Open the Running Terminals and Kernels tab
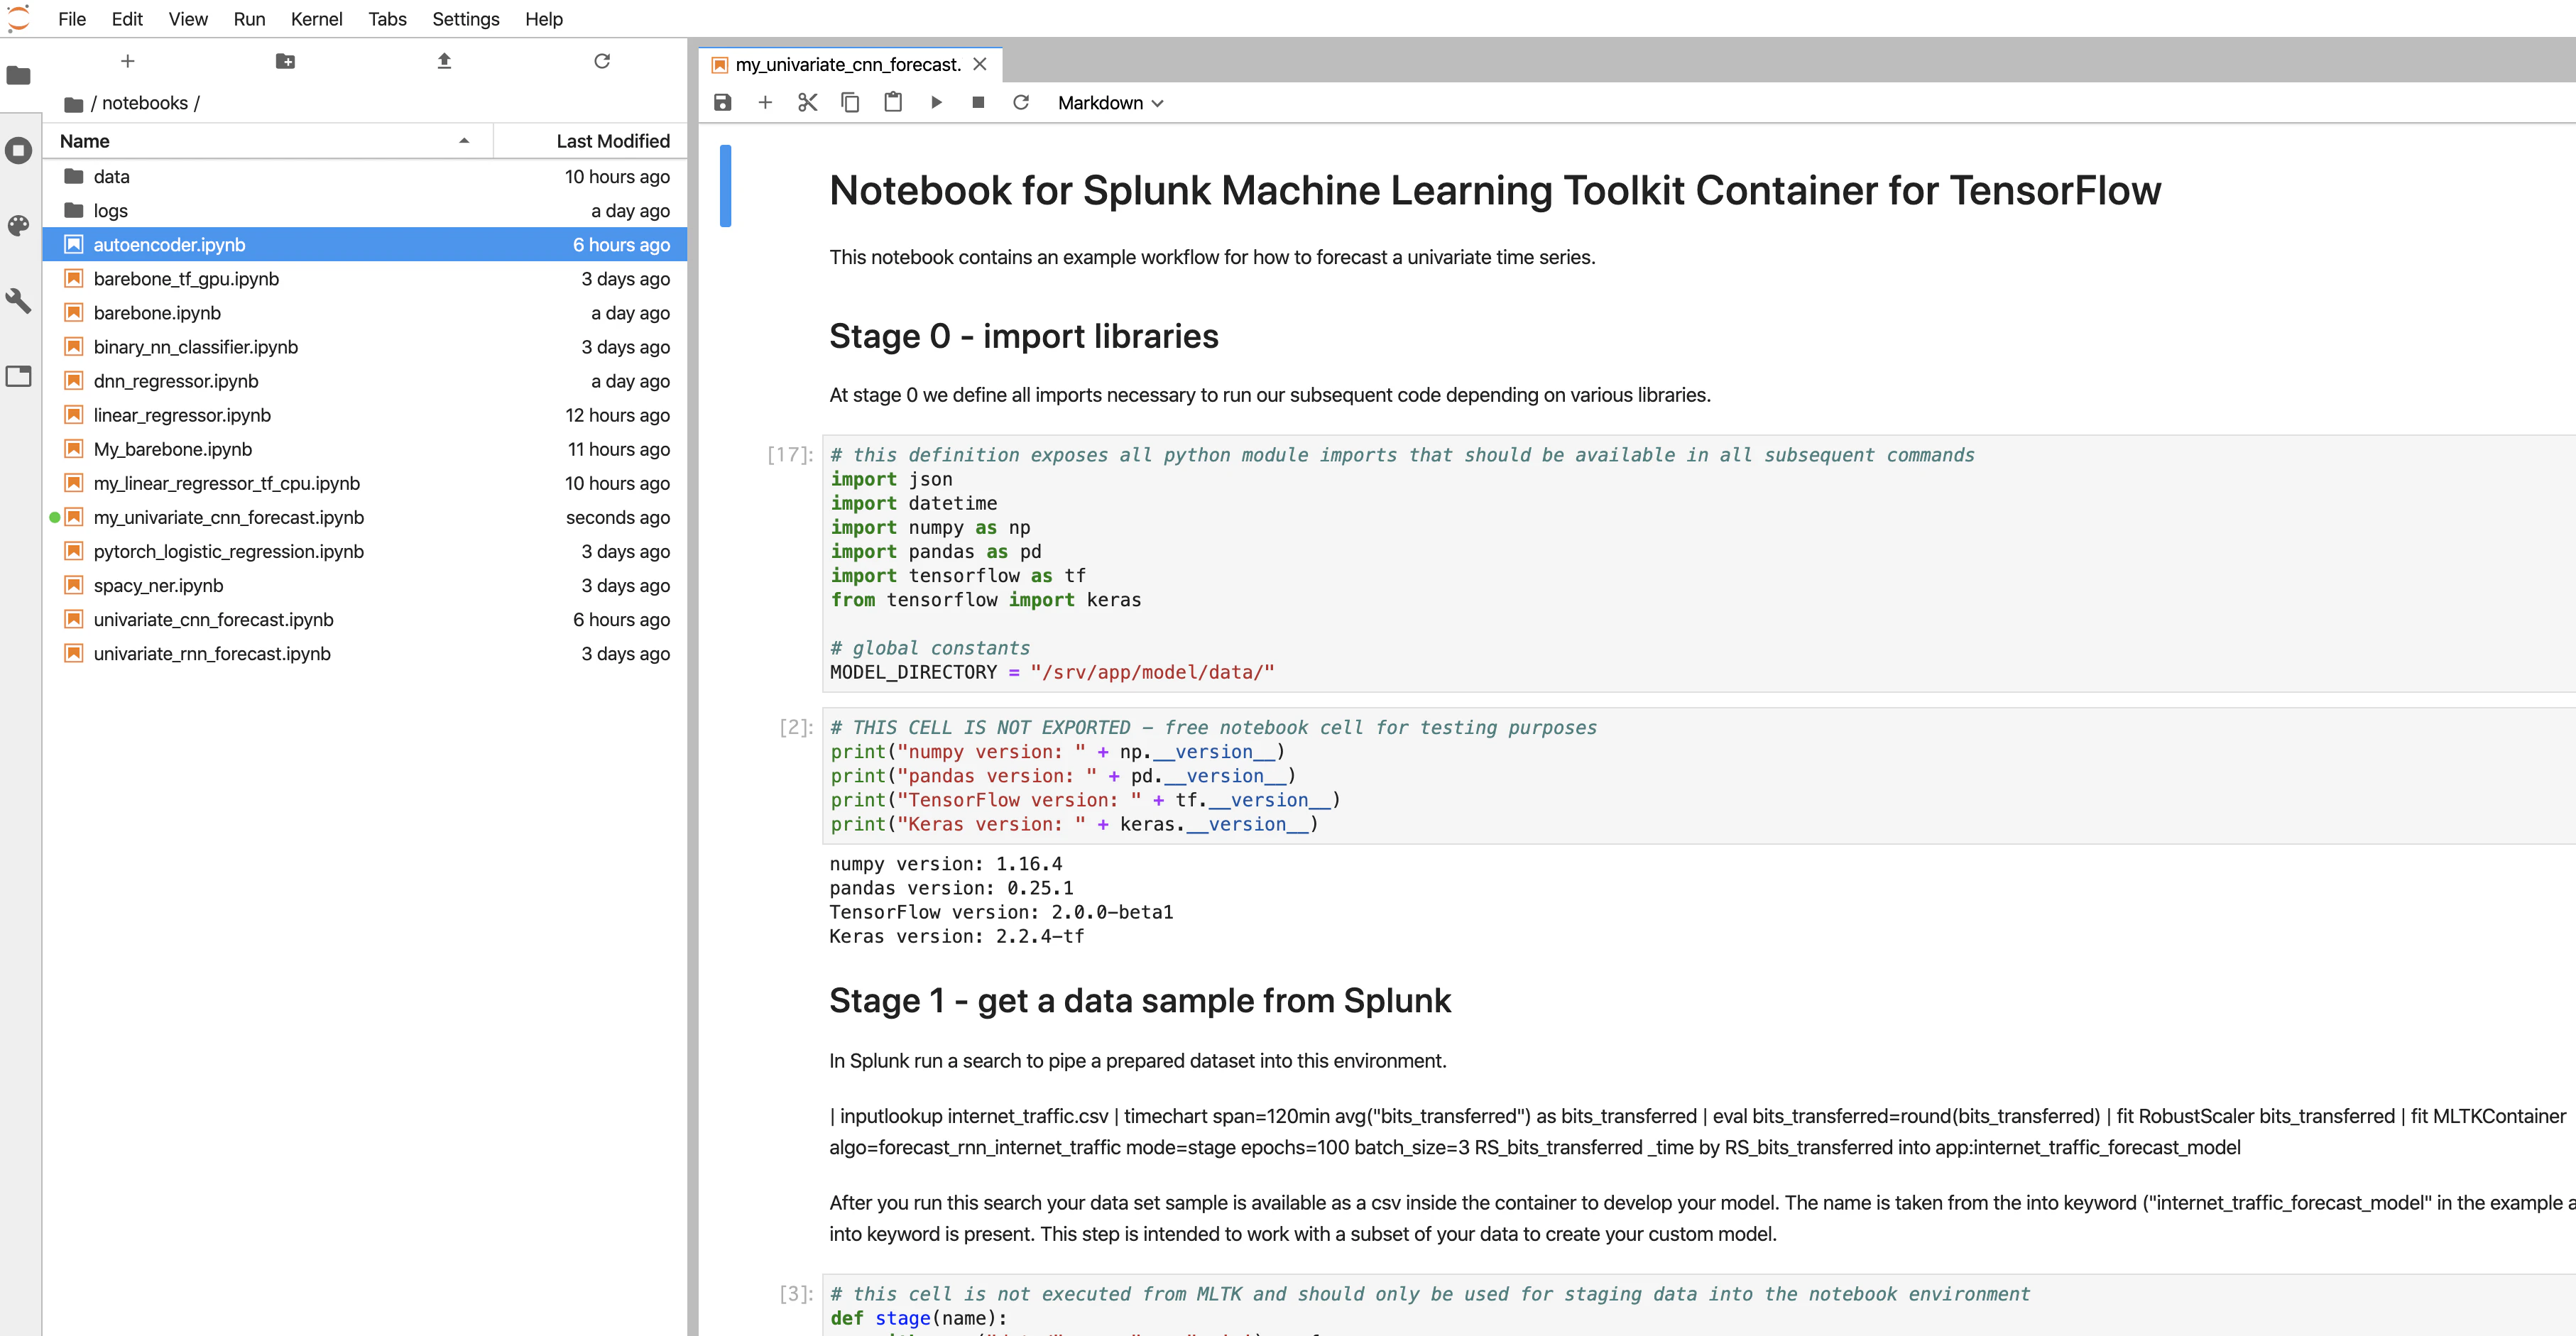Viewport: 2576px width, 1336px height. coord(19,151)
